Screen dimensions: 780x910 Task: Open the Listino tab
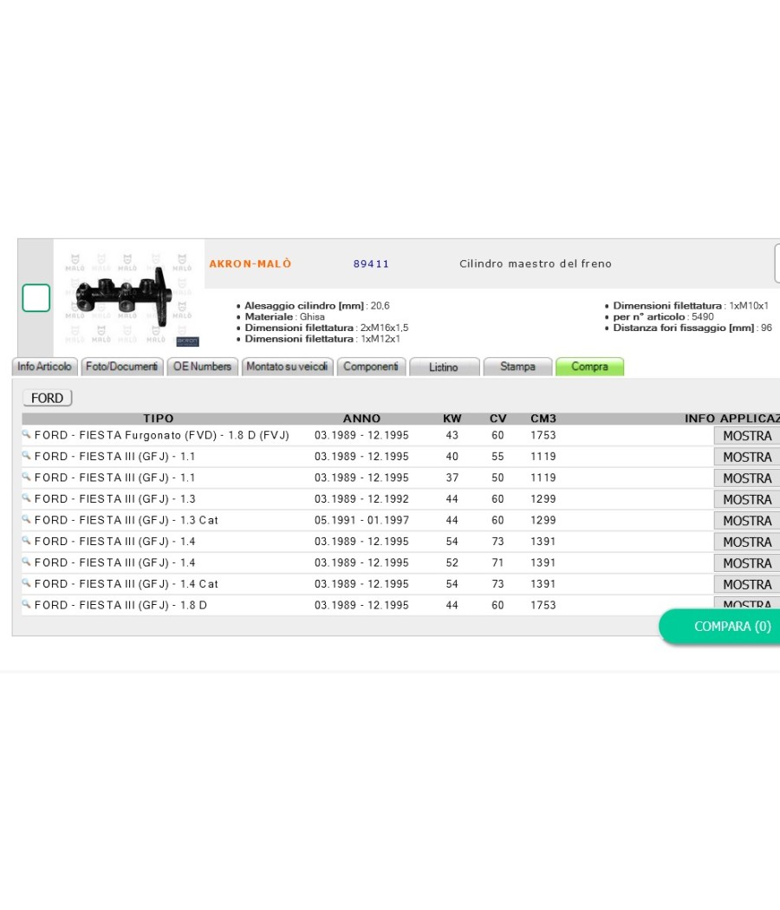pyautogui.click(x=444, y=367)
